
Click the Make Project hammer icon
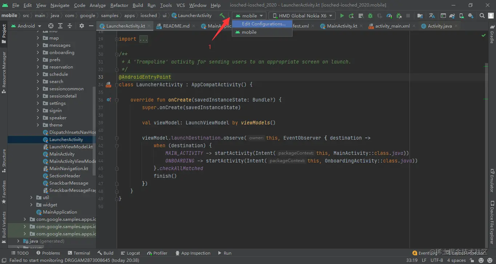click(x=222, y=16)
